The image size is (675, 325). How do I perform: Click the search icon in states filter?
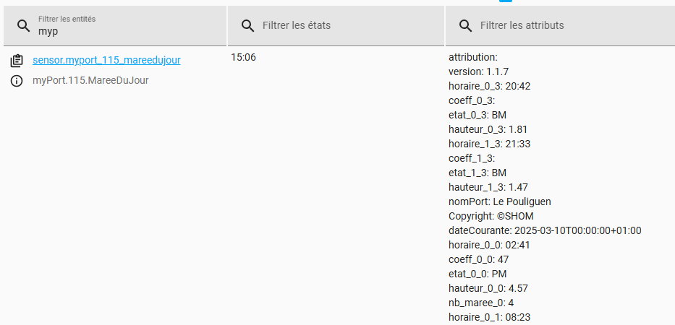pyautogui.click(x=247, y=26)
